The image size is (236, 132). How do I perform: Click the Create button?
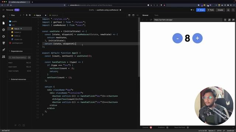221,10
